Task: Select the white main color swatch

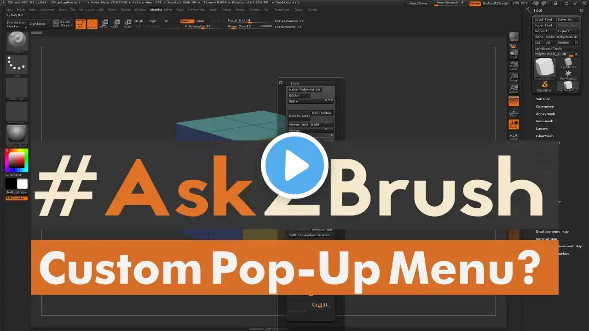Action: [23, 184]
